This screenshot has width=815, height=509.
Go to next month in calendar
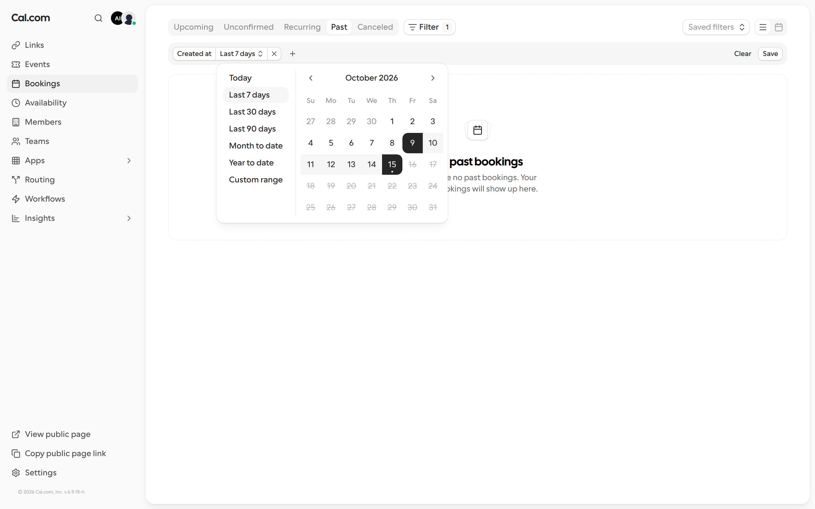[x=433, y=78]
